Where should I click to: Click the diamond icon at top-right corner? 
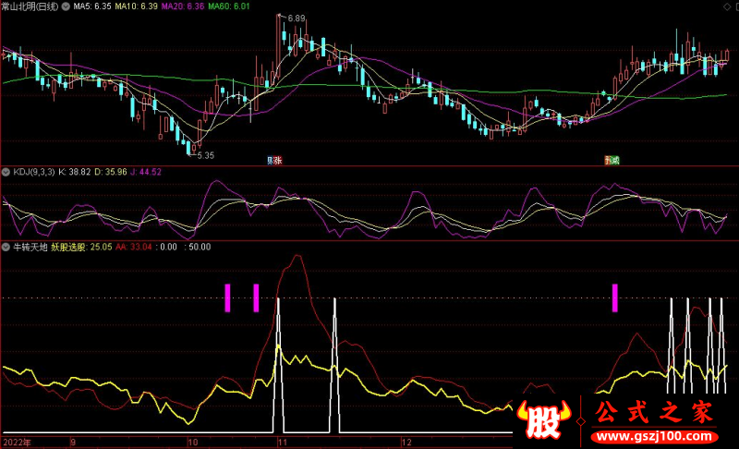(x=729, y=6)
